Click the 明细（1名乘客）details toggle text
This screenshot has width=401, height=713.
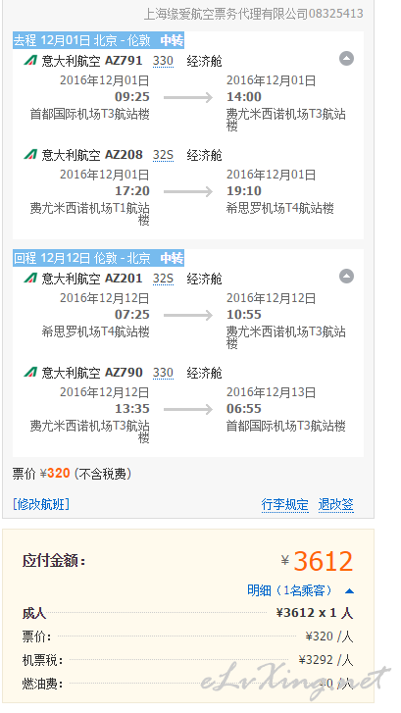(x=289, y=590)
